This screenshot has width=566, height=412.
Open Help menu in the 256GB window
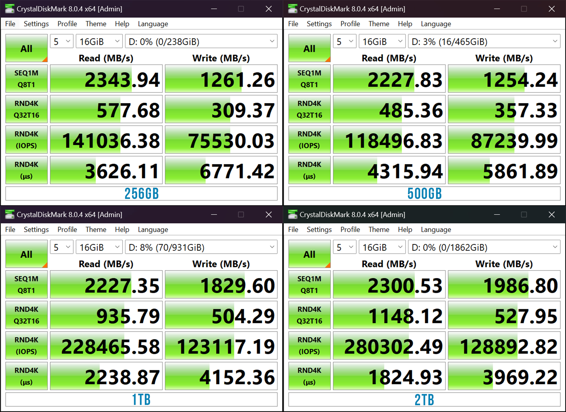(x=122, y=24)
